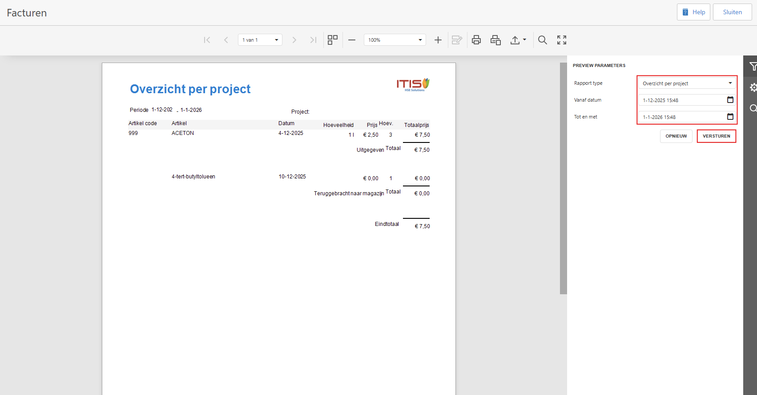This screenshot has height=395, width=757.
Task: Click the report's vertical scrollbar
Action: pyautogui.click(x=563, y=178)
